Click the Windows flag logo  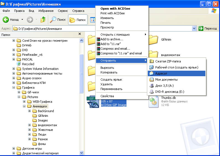[x=214, y=11]
